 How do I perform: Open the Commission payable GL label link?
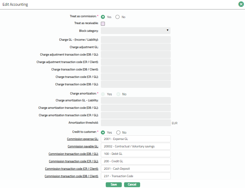[83, 146]
